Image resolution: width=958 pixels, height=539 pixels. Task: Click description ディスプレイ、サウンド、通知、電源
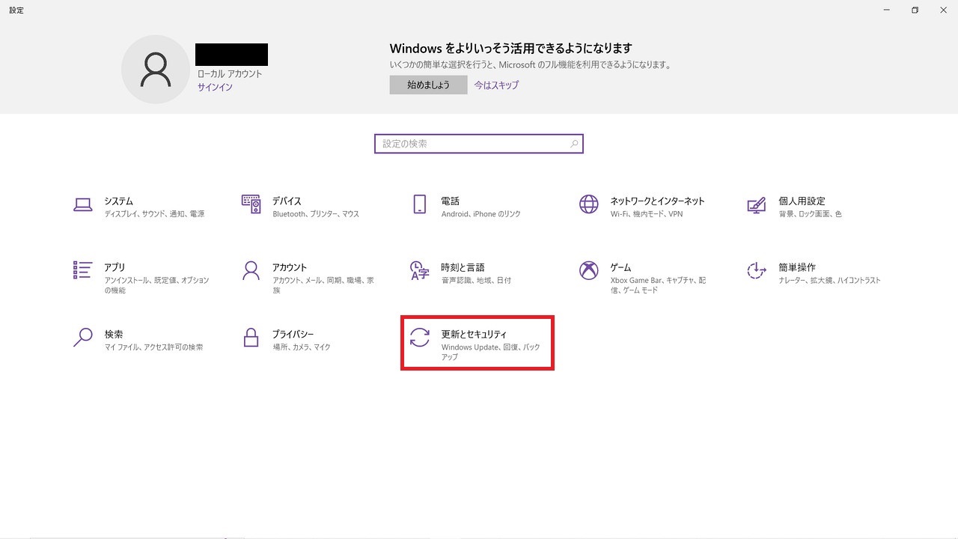pos(154,214)
